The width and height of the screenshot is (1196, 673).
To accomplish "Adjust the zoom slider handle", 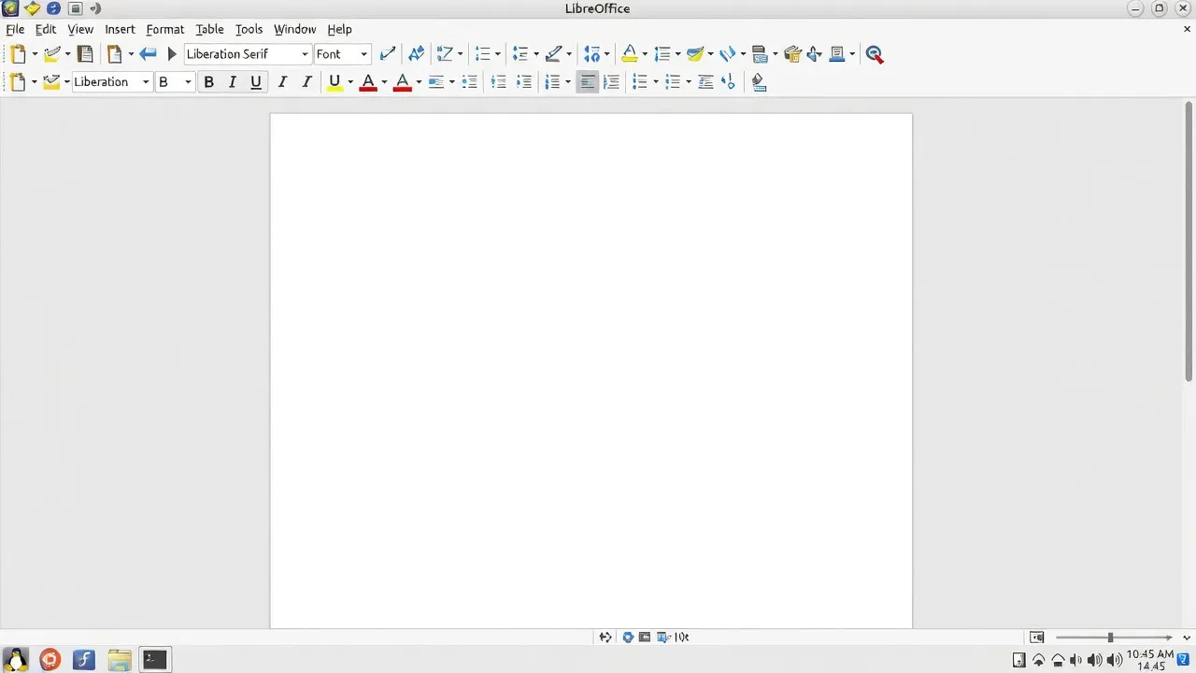I will pos(1110,637).
